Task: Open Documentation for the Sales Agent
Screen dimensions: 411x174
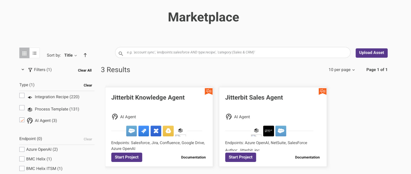Action: pyautogui.click(x=307, y=157)
